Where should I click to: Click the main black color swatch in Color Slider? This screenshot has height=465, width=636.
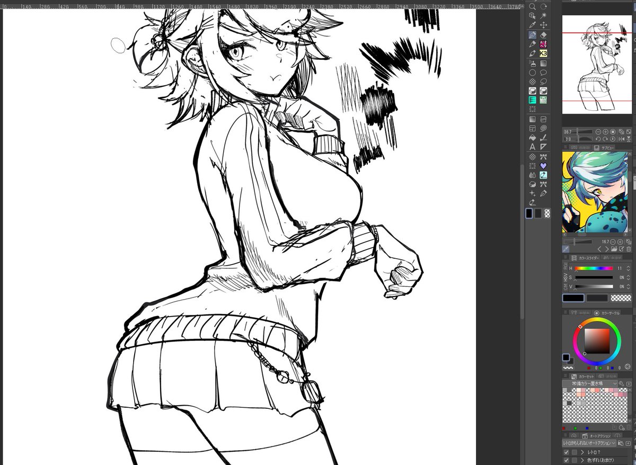click(573, 298)
